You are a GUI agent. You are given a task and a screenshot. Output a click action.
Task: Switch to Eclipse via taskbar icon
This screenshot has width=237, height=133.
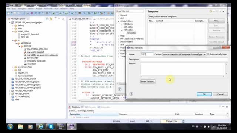pyautogui.click(x=71, y=127)
